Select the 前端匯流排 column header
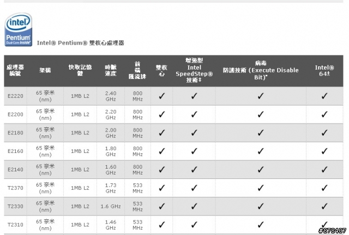Image resolution: width=349 pixels, height=235 pixels. click(137, 70)
